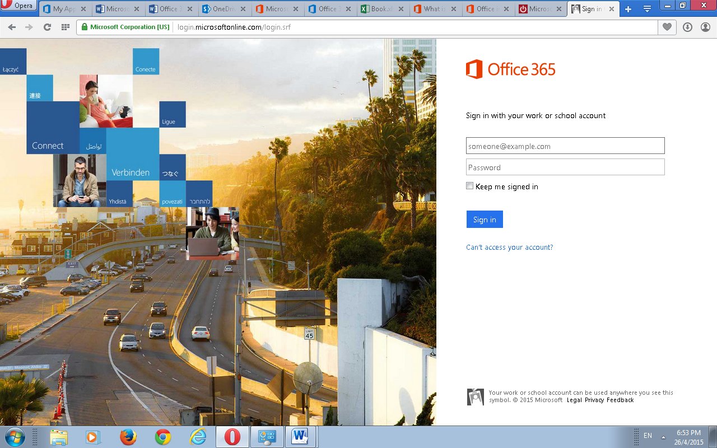Switch to the Book.xlsx tab

tap(381, 9)
